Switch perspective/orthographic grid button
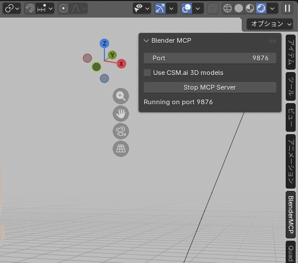298x263 pixels. 121,149
